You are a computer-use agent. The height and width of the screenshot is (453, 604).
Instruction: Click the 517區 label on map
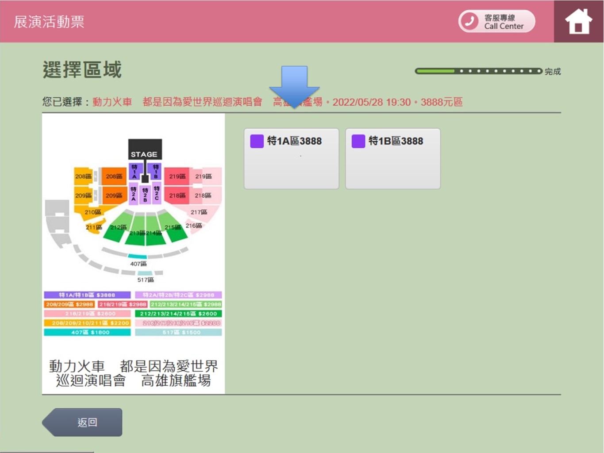[x=146, y=280]
